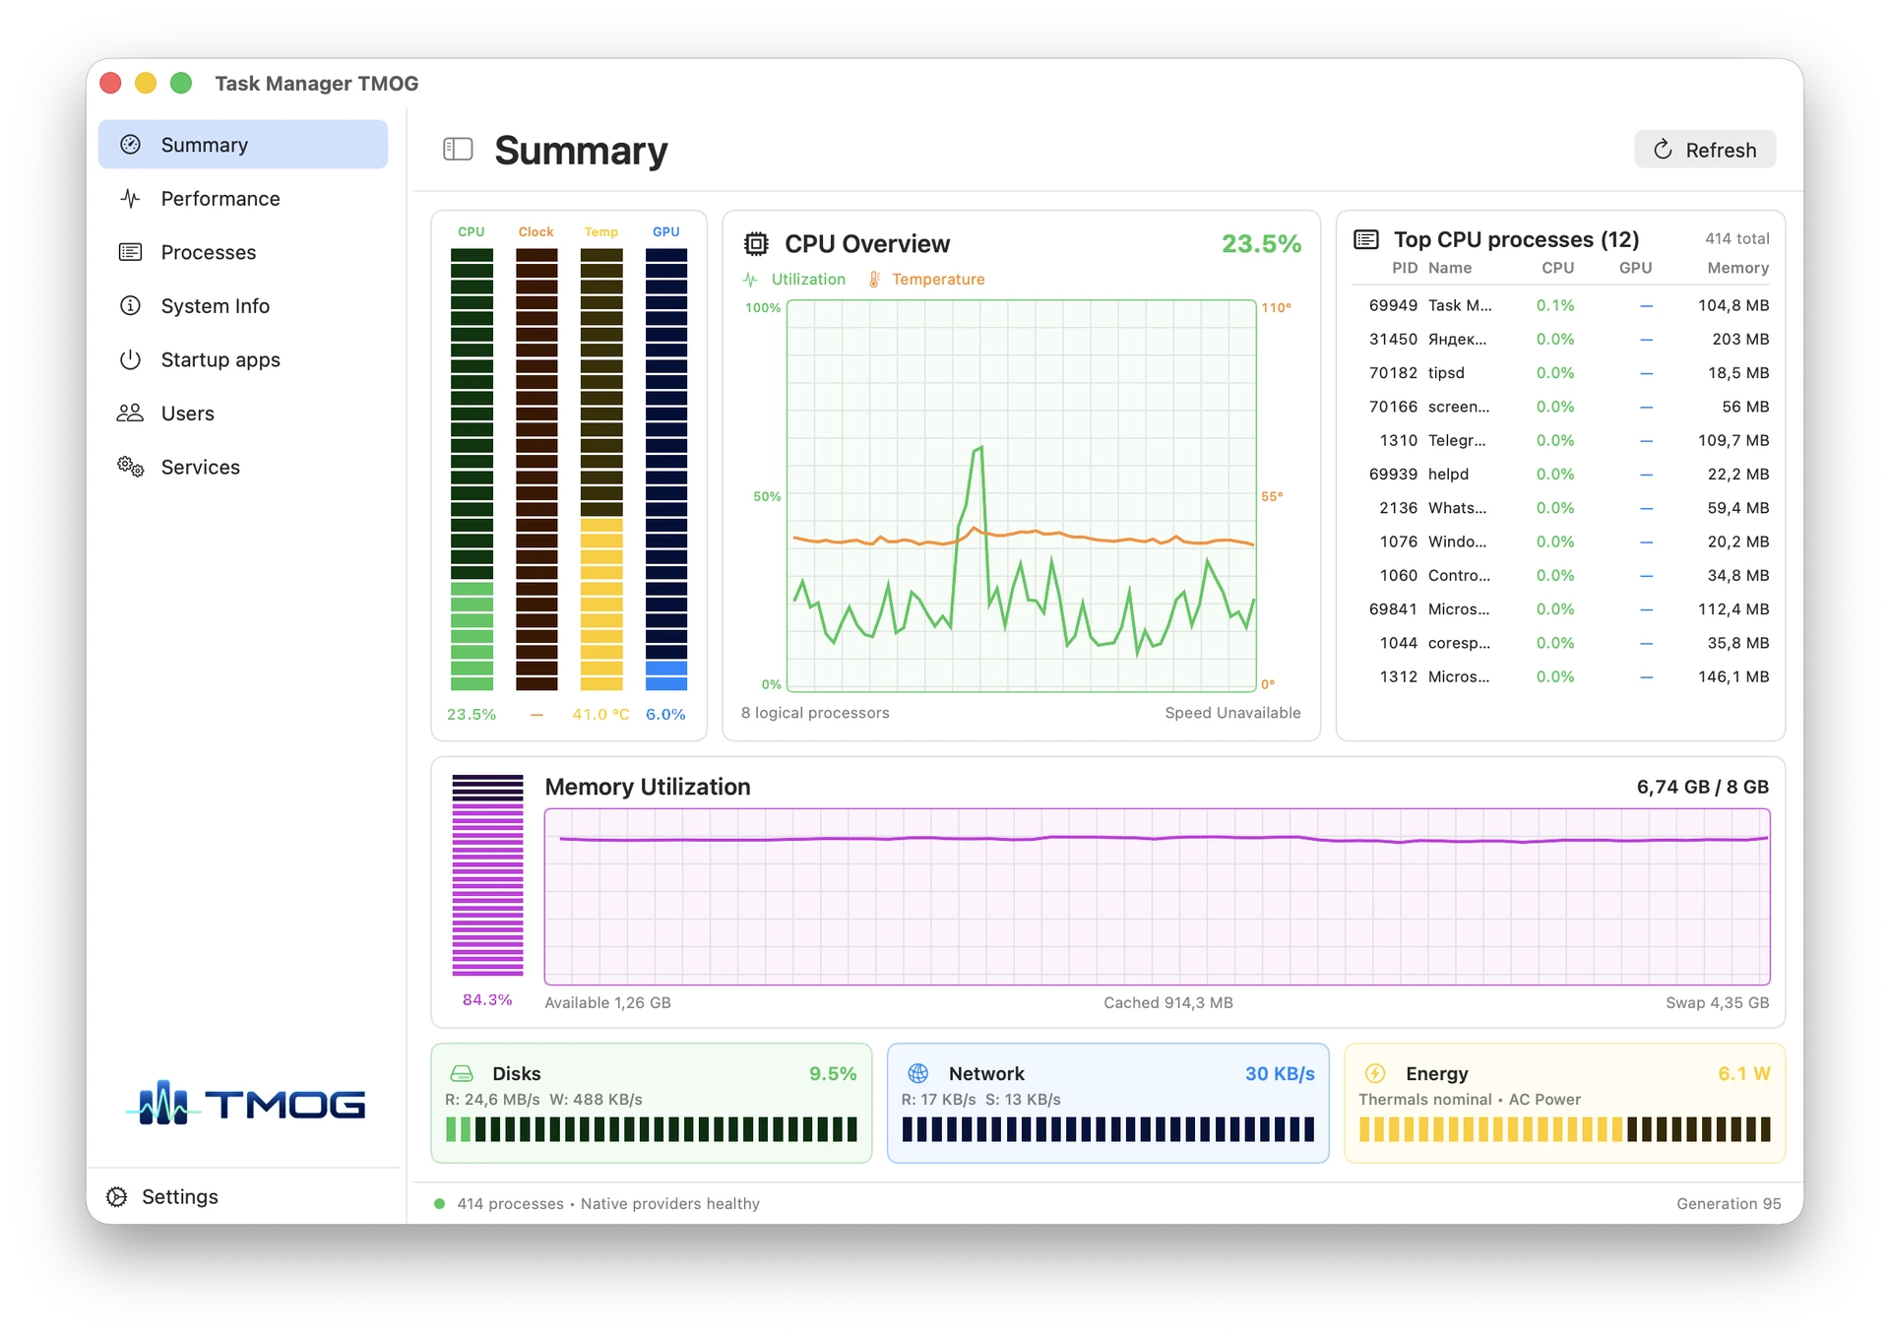Click the Energy lightning bolt icon
1890x1338 pixels.
[x=1375, y=1073]
